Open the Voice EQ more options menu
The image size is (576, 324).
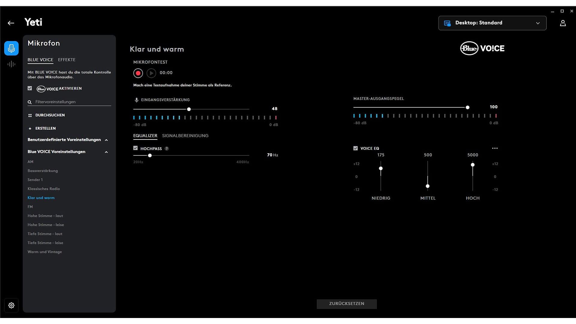tap(495, 148)
